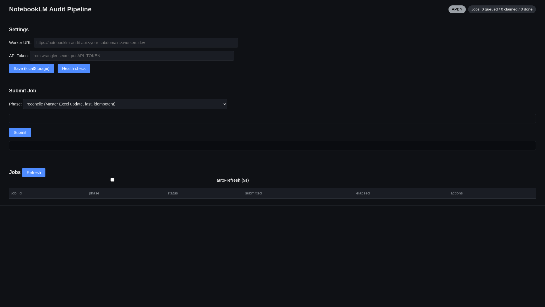Click the Worker URL: label
This screenshot has width=545, height=307.
[21, 43]
